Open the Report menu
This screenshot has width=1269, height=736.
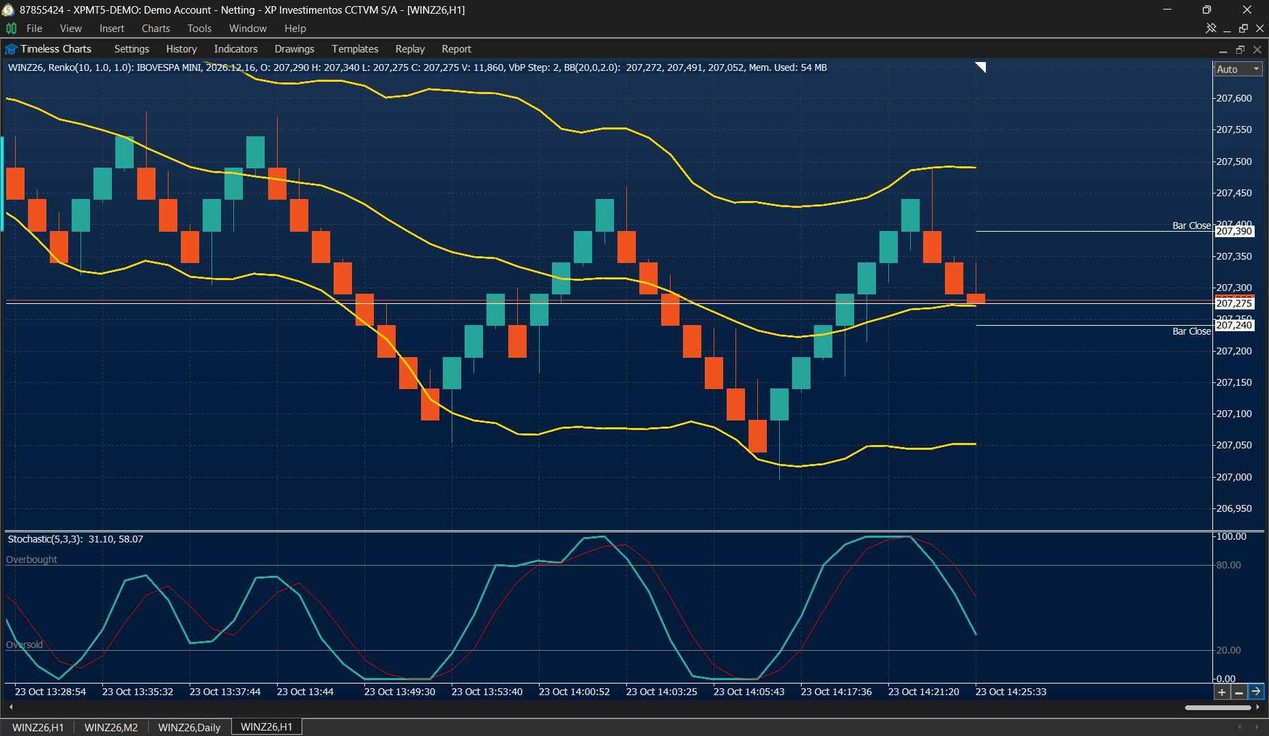point(456,49)
